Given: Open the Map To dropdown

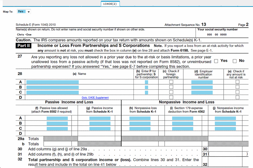Looking at the screenshot, I should [24, 12].
